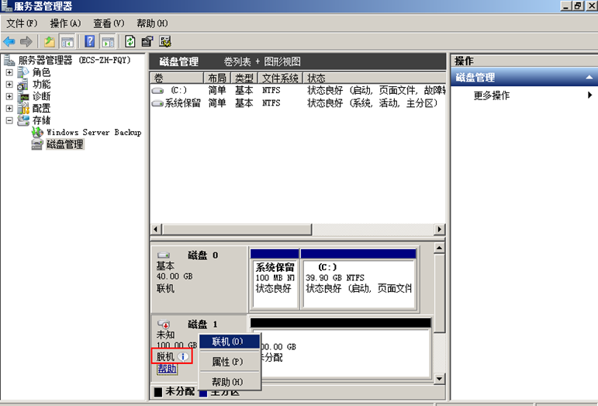This screenshot has height=406, width=598.
Task: Click the 角色 roles tree icon
Action: pyautogui.click(x=23, y=72)
